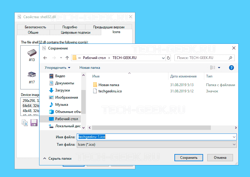This screenshot has width=250, height=177.
Task: Open the recent locations dropdown arrow
Action: point(61,58)
